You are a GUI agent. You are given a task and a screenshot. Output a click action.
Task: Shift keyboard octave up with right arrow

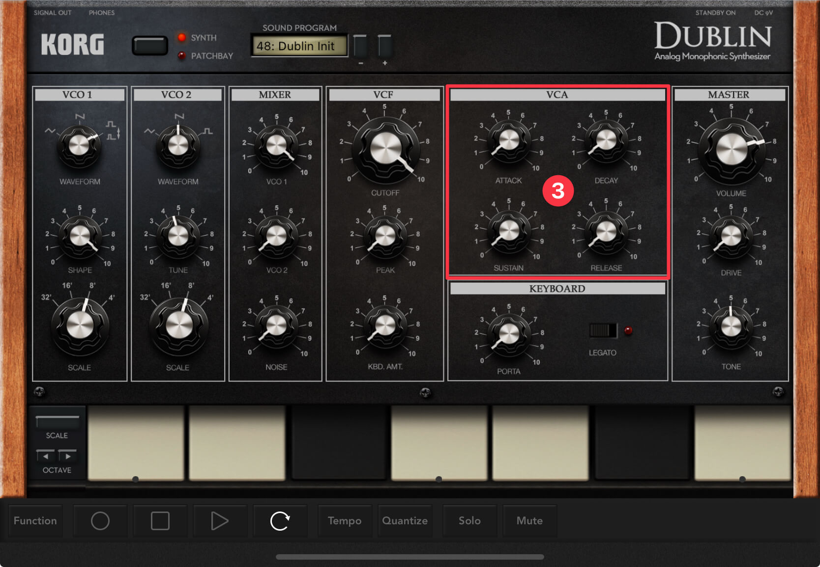click(68, 456)
